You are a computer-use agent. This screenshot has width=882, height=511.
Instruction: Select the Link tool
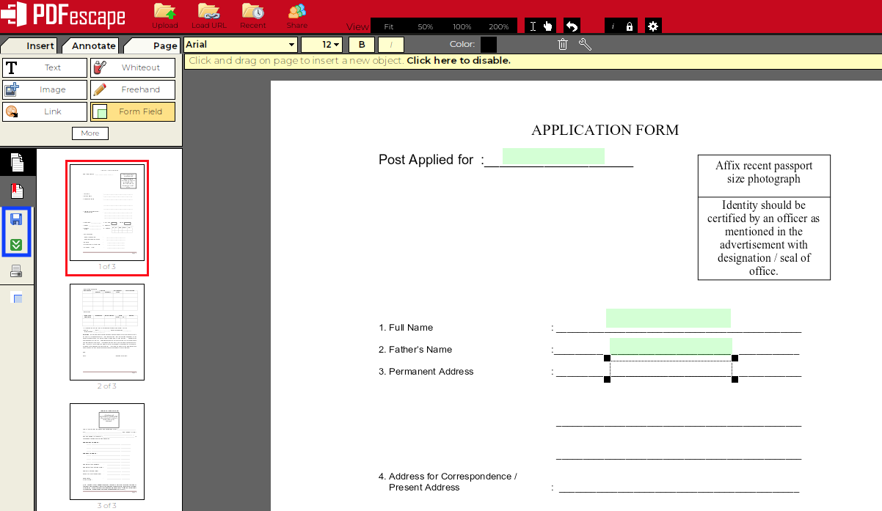click(x=44, y=111)
